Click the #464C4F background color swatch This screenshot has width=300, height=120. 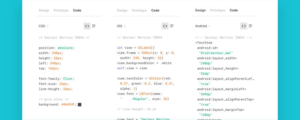point(79,104)
